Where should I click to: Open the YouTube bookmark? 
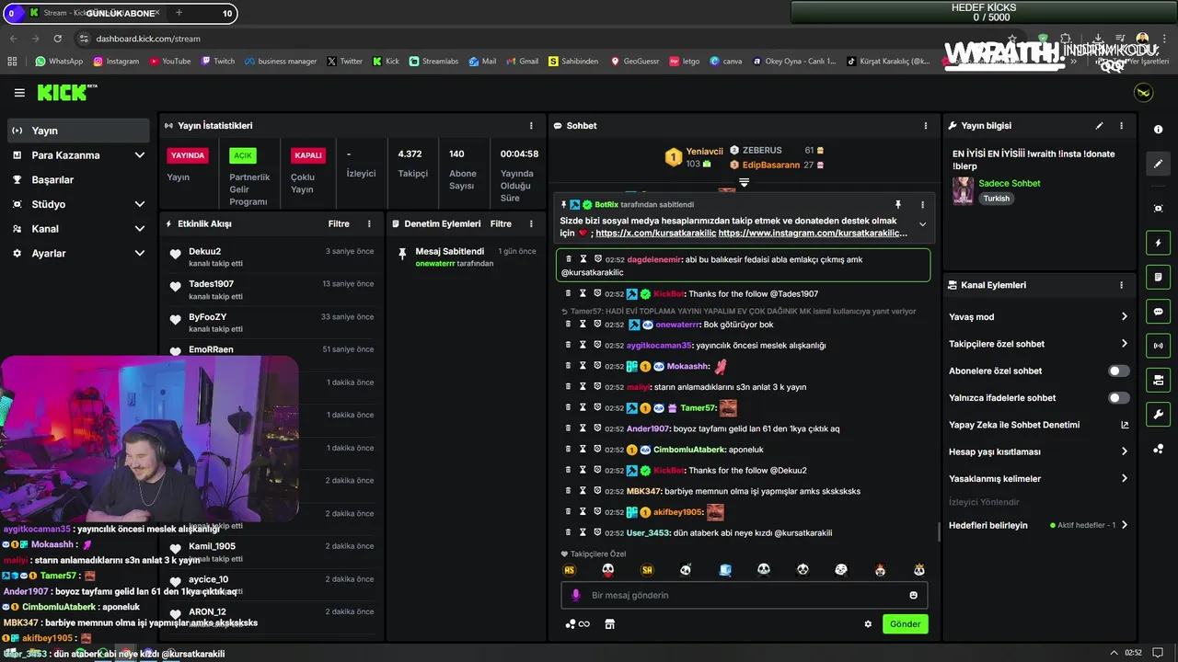pos(170,62)
